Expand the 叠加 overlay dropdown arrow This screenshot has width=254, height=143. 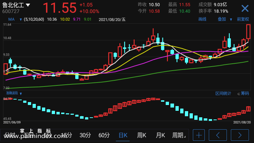pos(231,20)
